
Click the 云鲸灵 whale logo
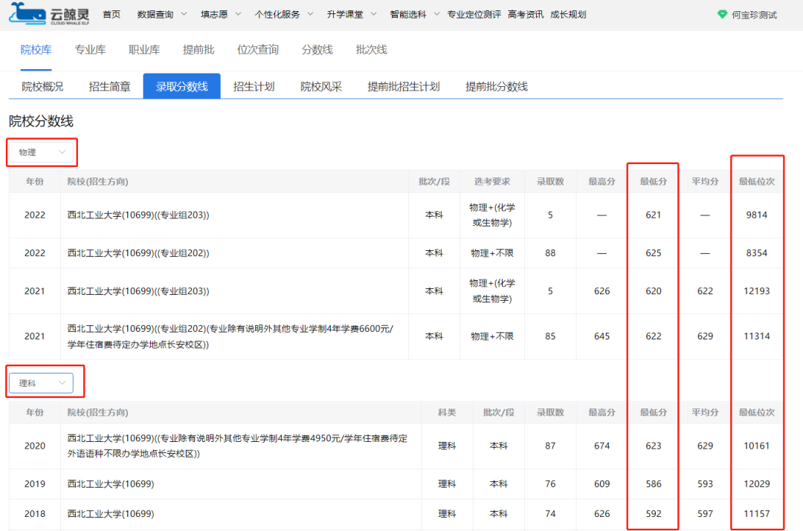tap(49, 14)
